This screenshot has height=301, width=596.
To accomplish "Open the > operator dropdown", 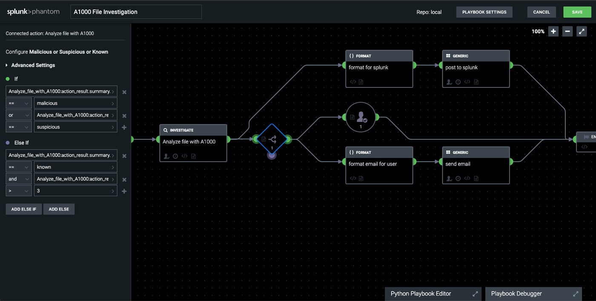I will click(19, 191).
